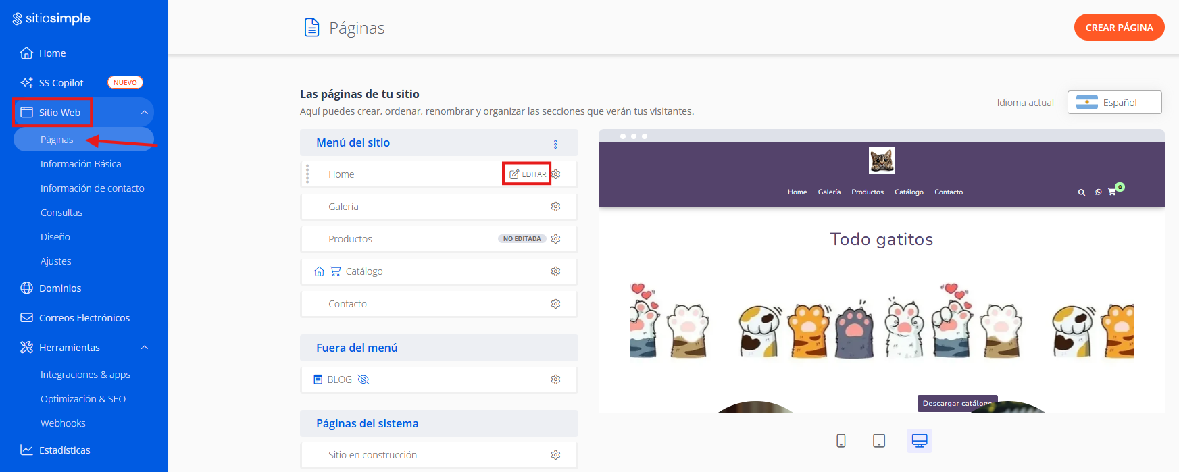Click the Todo gatitos heading in preview
Image resolution: width=1179 pixels, height=472 pixels.
coord(882,239)
